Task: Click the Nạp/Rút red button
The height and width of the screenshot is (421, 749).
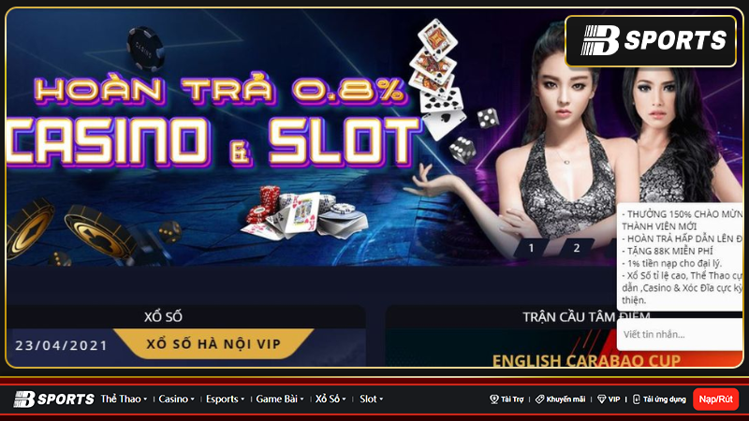Action: click(x=715, y=399)
